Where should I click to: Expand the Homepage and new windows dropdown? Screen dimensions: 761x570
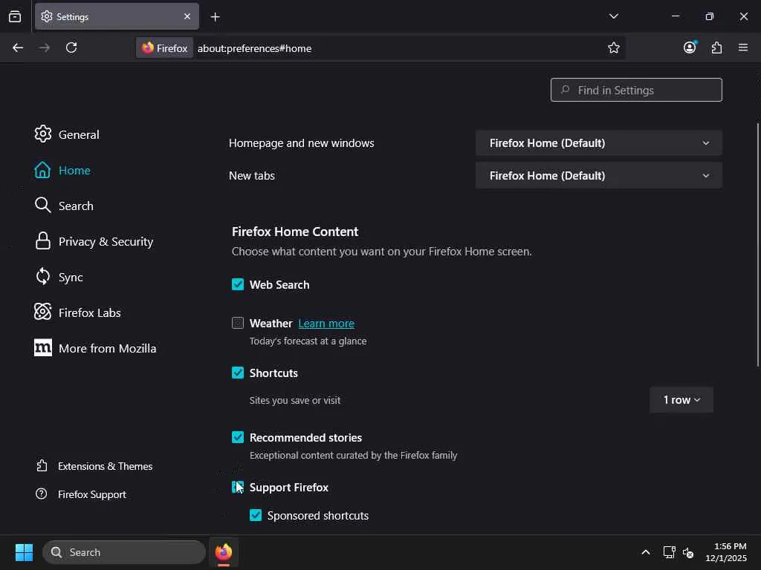click(598, 142)
